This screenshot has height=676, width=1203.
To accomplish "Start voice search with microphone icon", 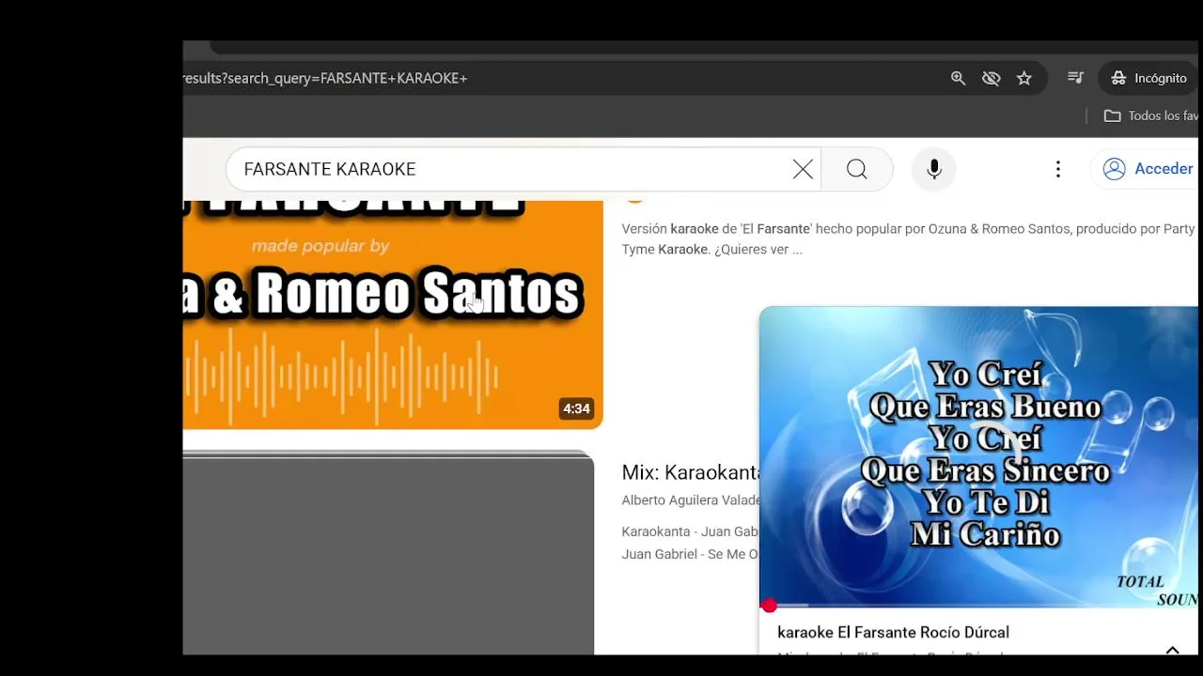I will pyautogui.click(x=934, y=169).
